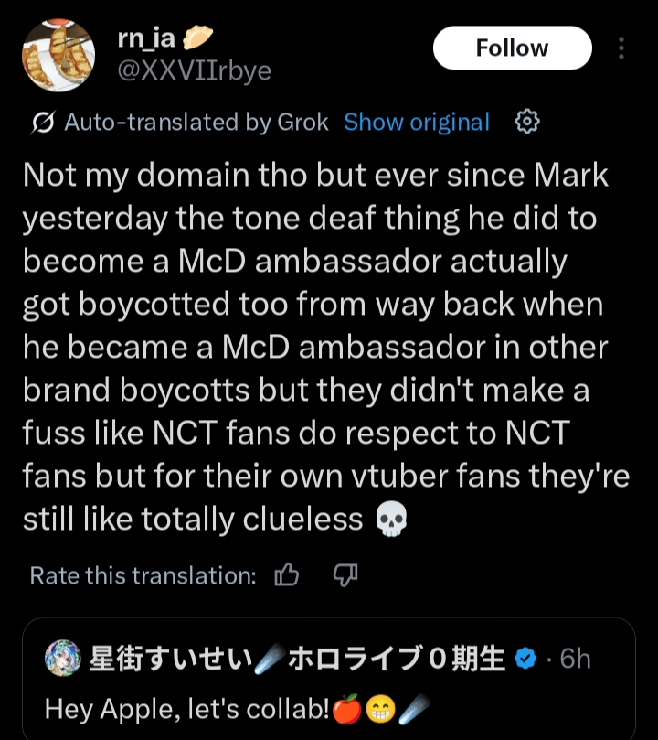Click the Auto-translated by Grok label
The height and width of the screenshot is (740, 658).
196,123
